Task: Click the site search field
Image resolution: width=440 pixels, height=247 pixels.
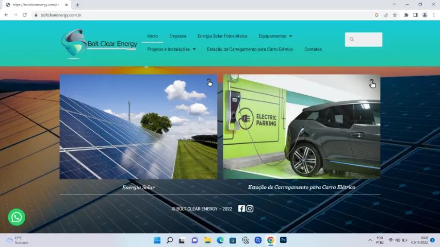Action: tap(363, 40)
